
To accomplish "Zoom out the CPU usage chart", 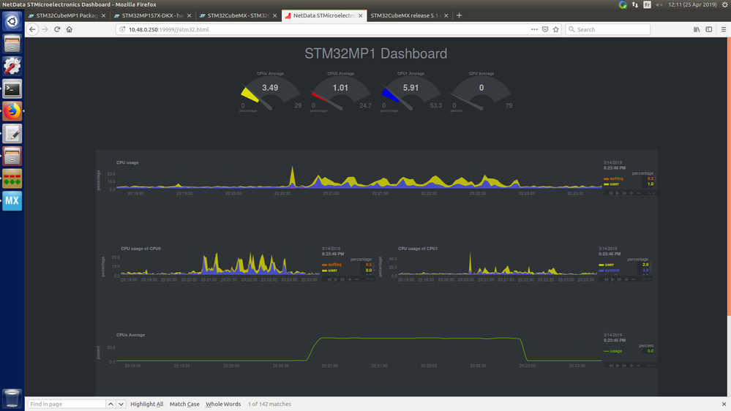I will pos(638,193).
